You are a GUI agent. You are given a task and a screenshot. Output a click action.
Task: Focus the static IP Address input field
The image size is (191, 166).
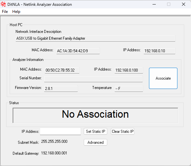[x=60, y=132]
